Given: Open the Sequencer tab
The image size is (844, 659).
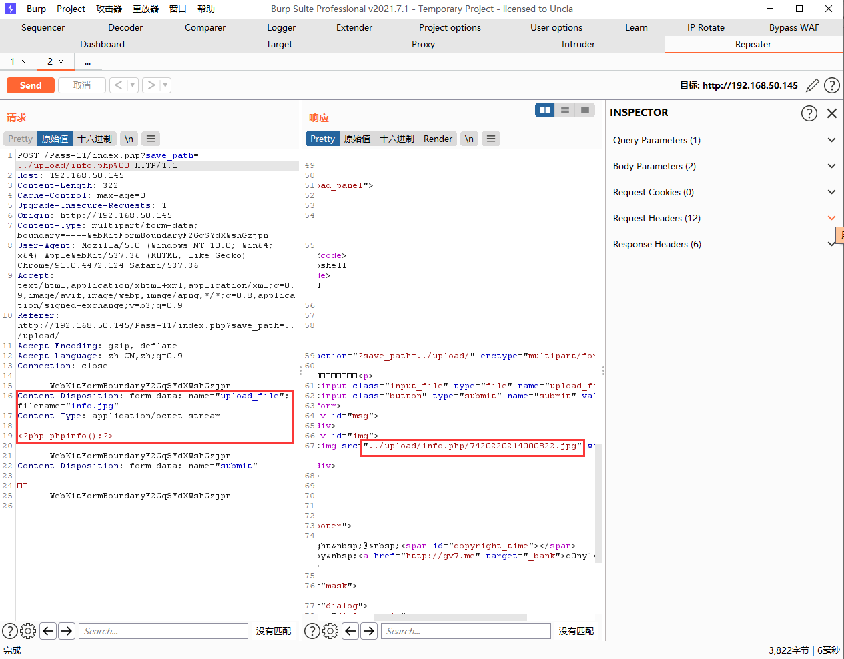Looking at the screenshot, I should pyautogui.click(x=43, y=27).
